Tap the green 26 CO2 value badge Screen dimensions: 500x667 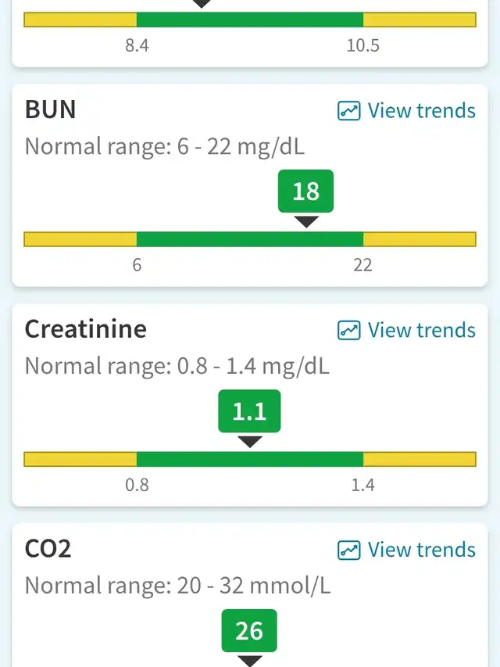click(249, 630)
